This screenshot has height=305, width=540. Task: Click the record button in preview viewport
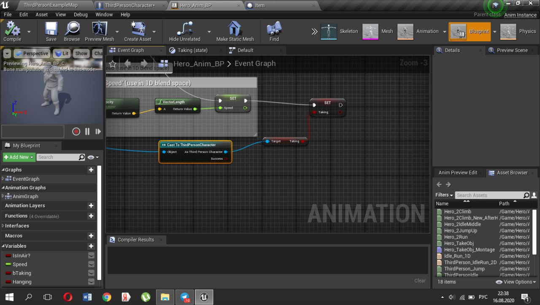[x=76, y=131]
